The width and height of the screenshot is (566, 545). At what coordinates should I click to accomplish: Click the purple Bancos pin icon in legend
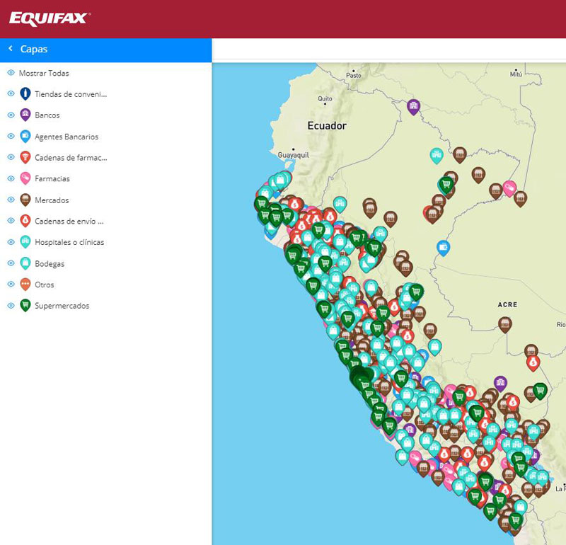pos(25,115)
